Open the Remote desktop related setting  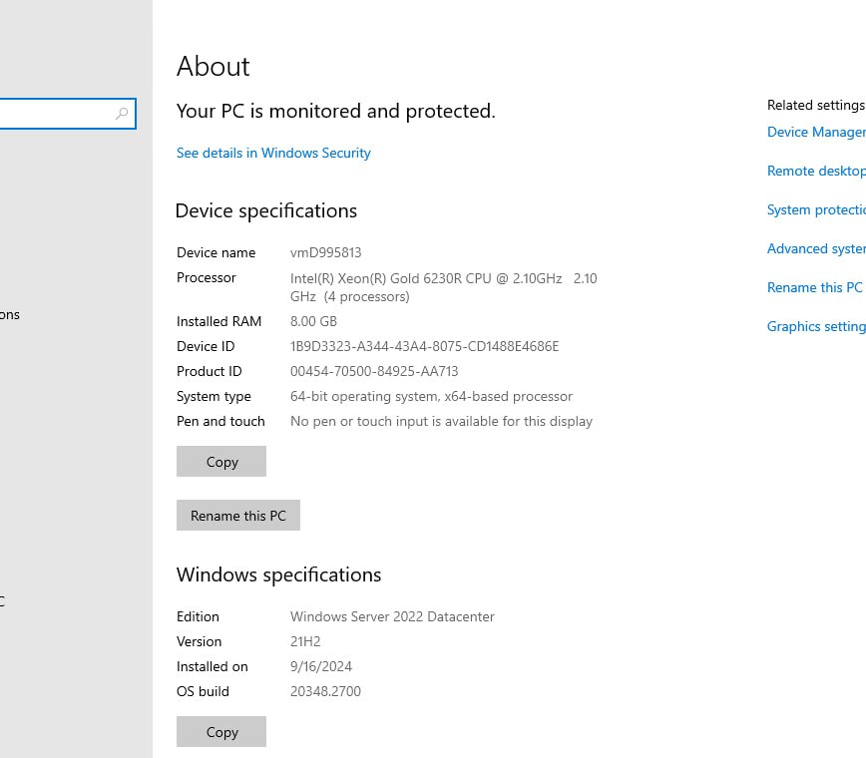click(x=815, y=171)
